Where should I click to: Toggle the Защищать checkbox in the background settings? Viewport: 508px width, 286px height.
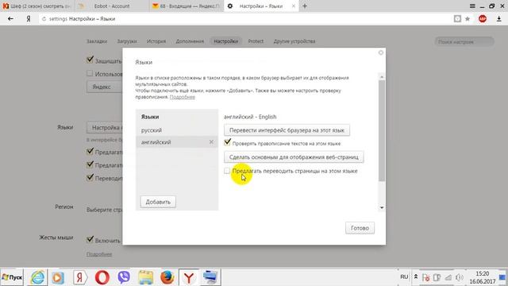point(90,60)
